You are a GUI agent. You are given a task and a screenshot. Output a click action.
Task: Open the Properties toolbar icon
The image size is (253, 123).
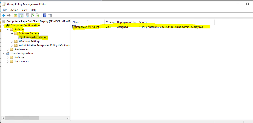(27, 15)
